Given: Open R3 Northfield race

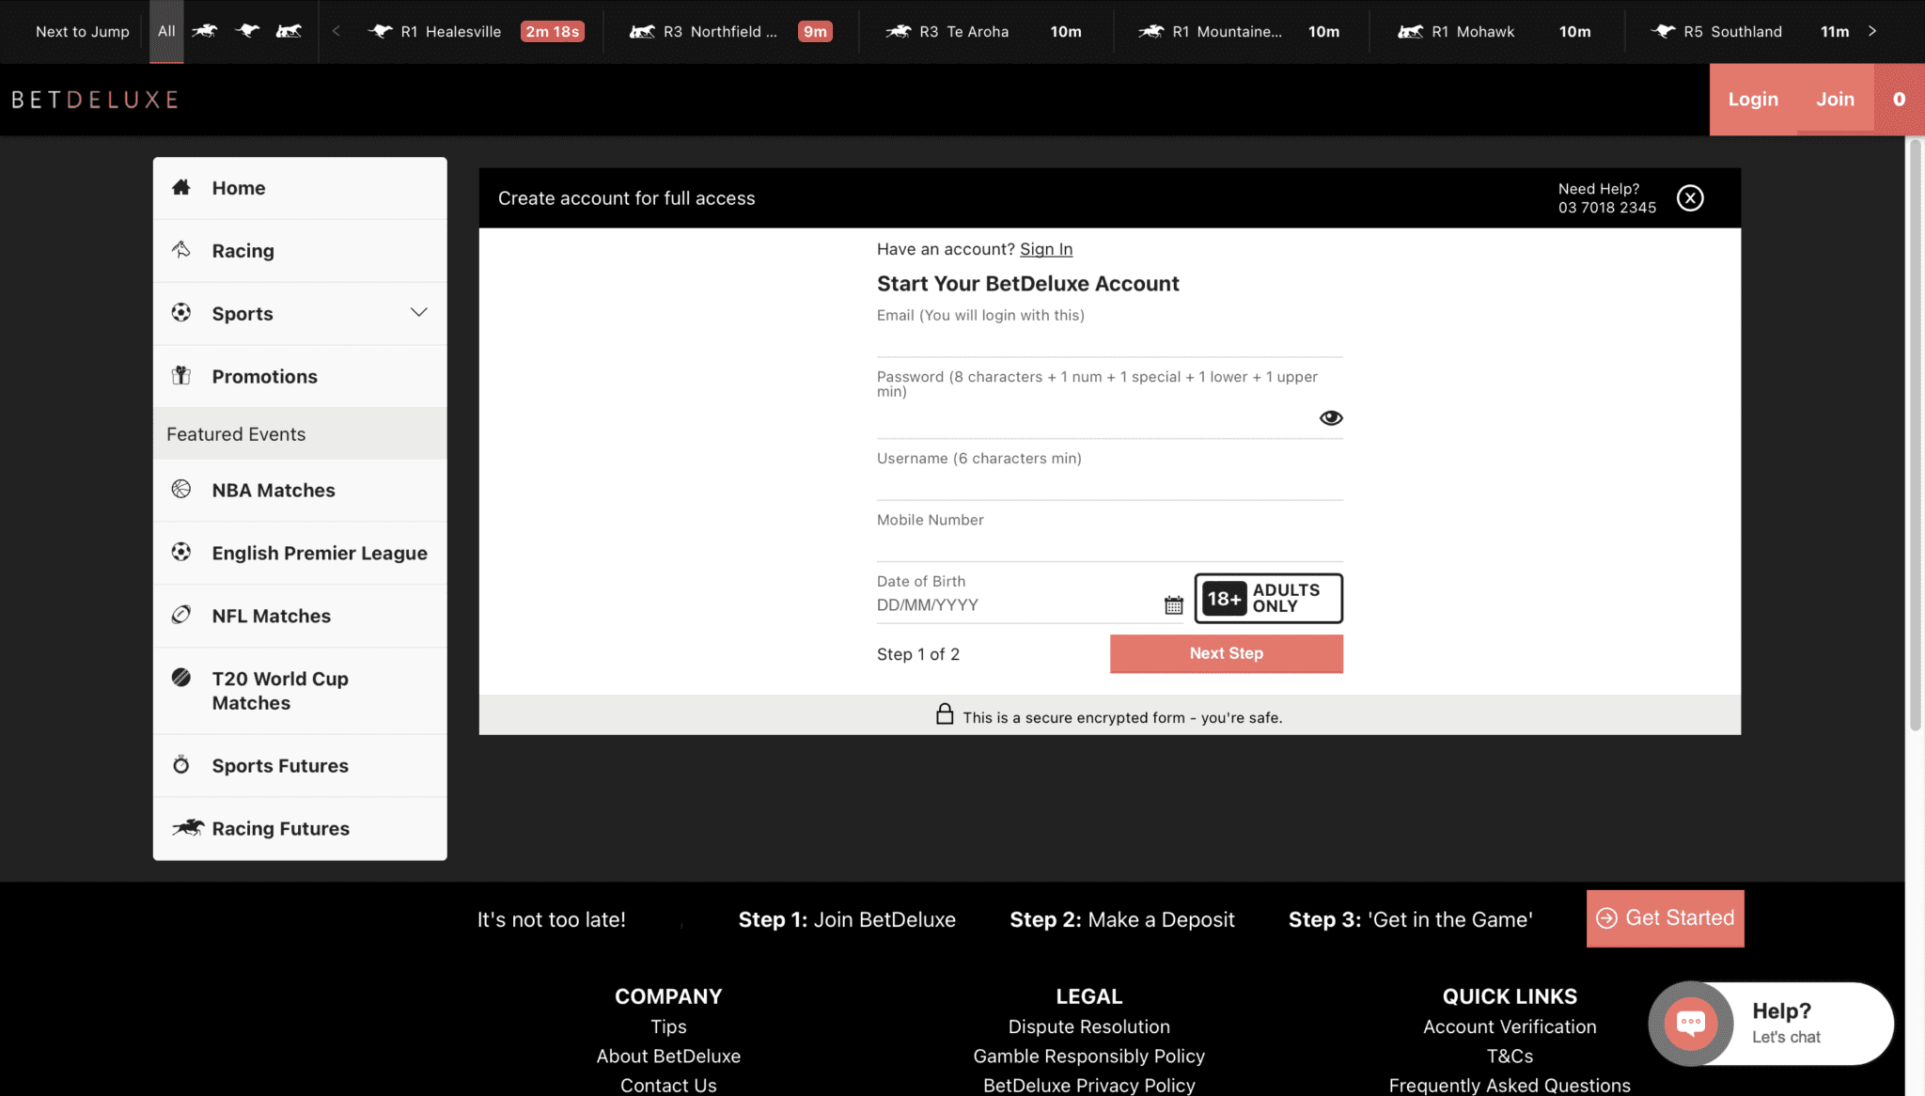Looking at the screenshot, I should [730, 31].
